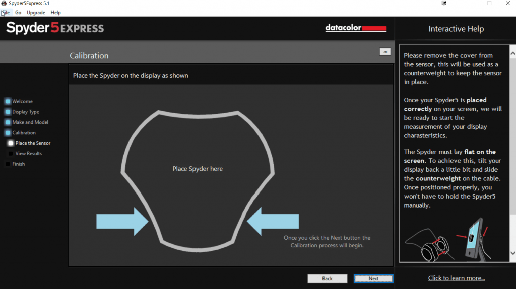Click the Spyder5Express app icon in title bar
Screen dimensions: 516x289
(x=4, y=4)
